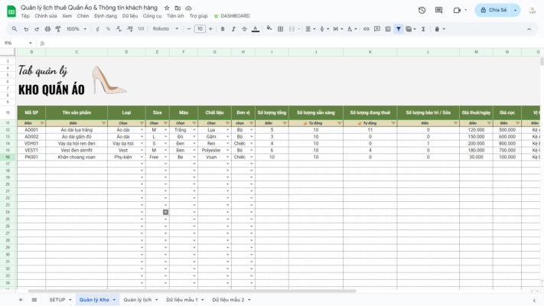Click the insert link icon
Viewport: 544px width, 306px height.
click(x=366, y=29)
